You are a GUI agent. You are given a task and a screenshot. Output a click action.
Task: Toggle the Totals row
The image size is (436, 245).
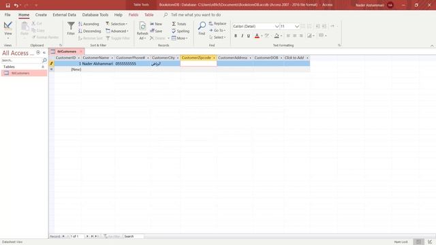tap(178, 24)
